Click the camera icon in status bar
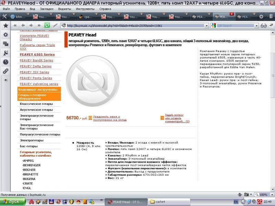The height and width of the screenshot is (206, 275). 246,195
